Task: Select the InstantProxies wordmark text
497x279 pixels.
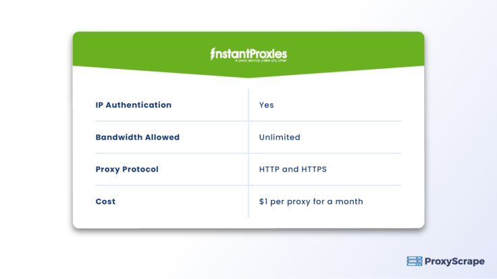Action: click(x=251, y=53)
